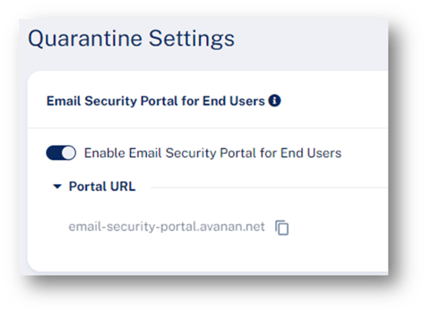Viewport: 427px width, 314px height.
Task: Click the dark filled part of the toggle
Action: click(54, 152)
